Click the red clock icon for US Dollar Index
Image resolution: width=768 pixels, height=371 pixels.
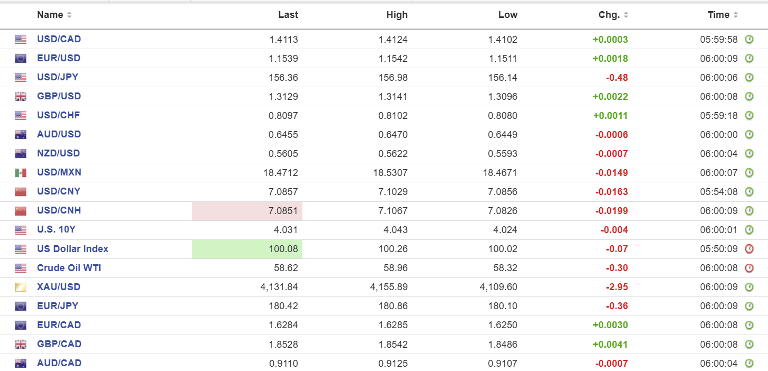[x=749, y=249]
